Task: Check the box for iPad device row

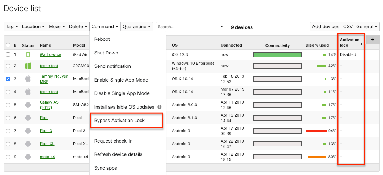Action: [8, 55]
